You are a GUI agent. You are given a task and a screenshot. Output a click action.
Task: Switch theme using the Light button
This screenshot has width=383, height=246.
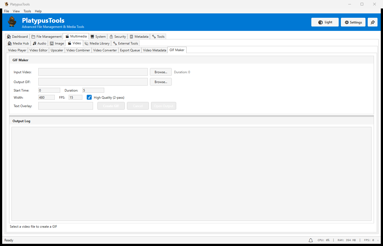(325, 22)
